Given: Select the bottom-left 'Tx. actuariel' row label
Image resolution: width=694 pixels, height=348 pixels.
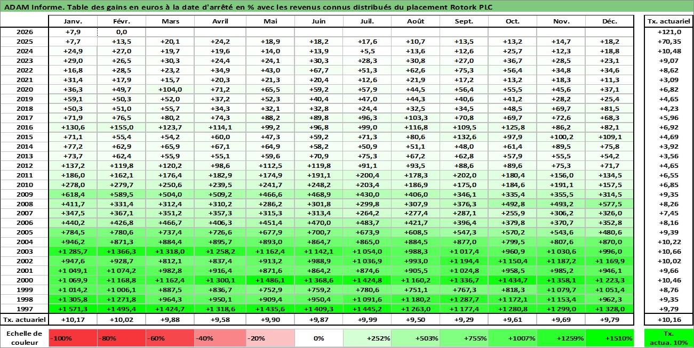Looking at the screenshot, I should coord(25,320).
